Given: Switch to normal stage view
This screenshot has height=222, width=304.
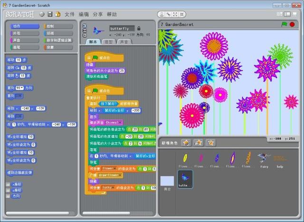Looking at the screenshot, I should point(287,14).
